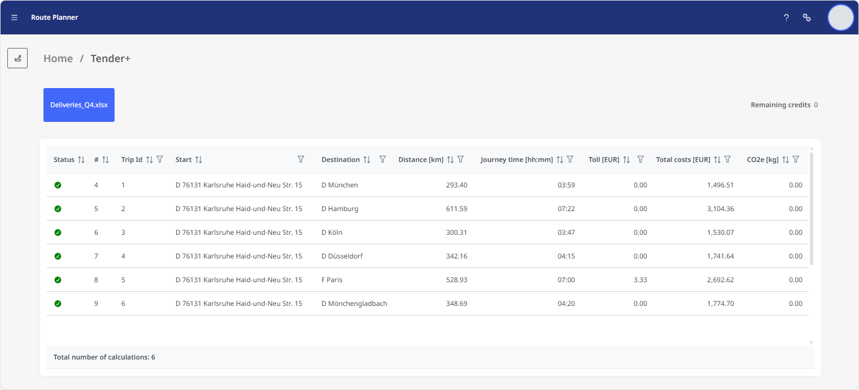The height and width of the screenshot is (390, 859).
Task: Click the help question mark icon
Action: (x=786, y=17)
